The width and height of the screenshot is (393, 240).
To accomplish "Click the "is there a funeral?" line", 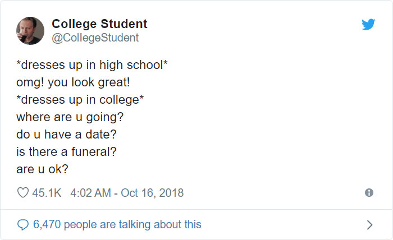I will (67, 152).
